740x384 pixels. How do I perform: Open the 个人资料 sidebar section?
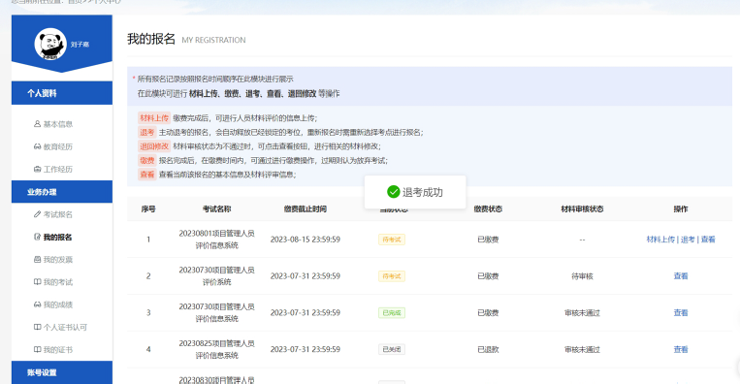coord(62,93)
